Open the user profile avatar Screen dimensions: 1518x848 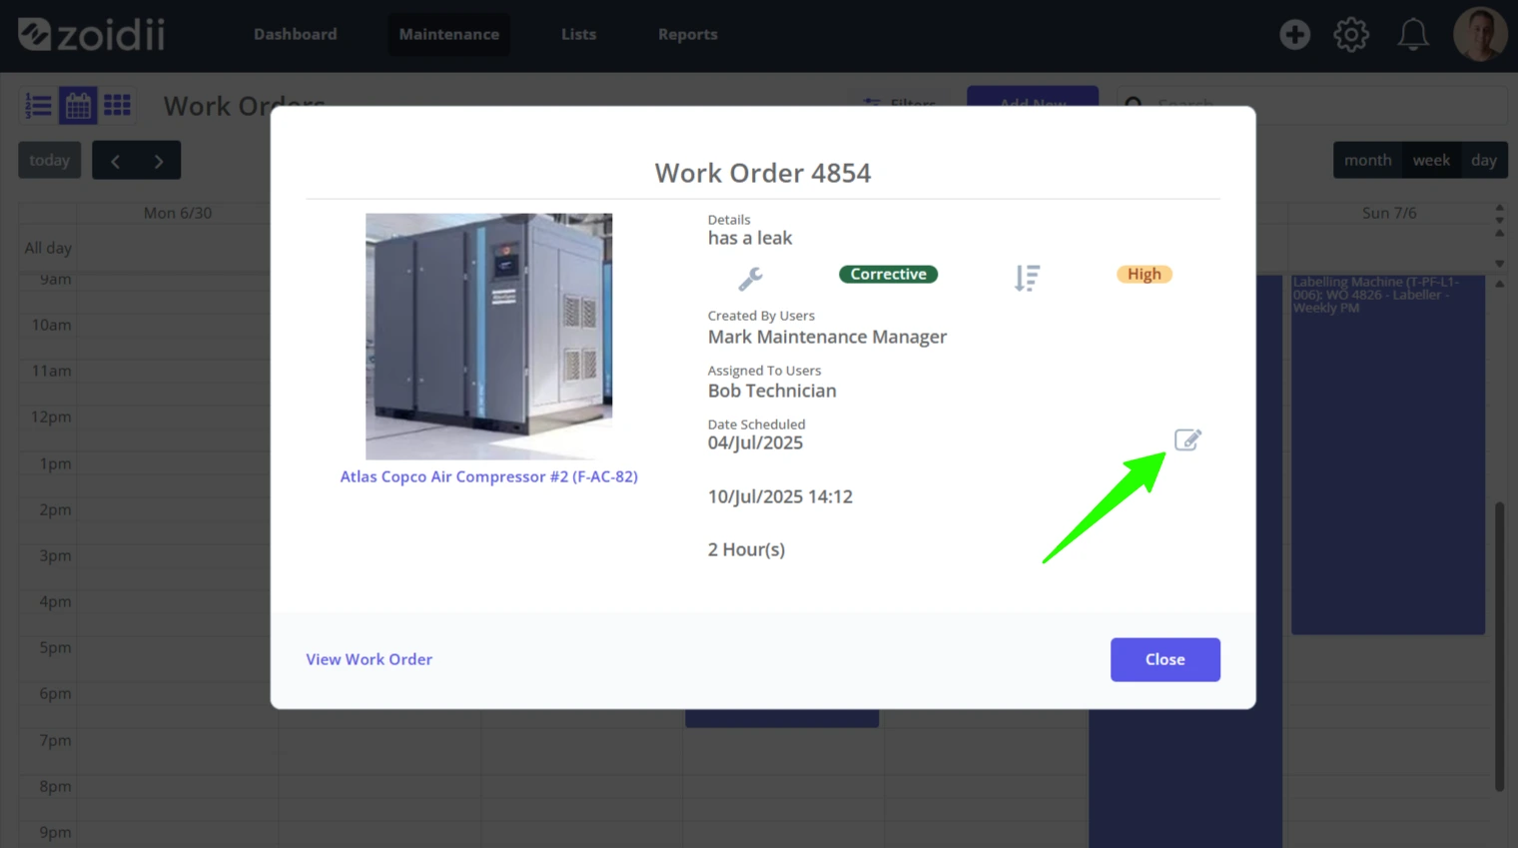click(x=1479, y=34)
